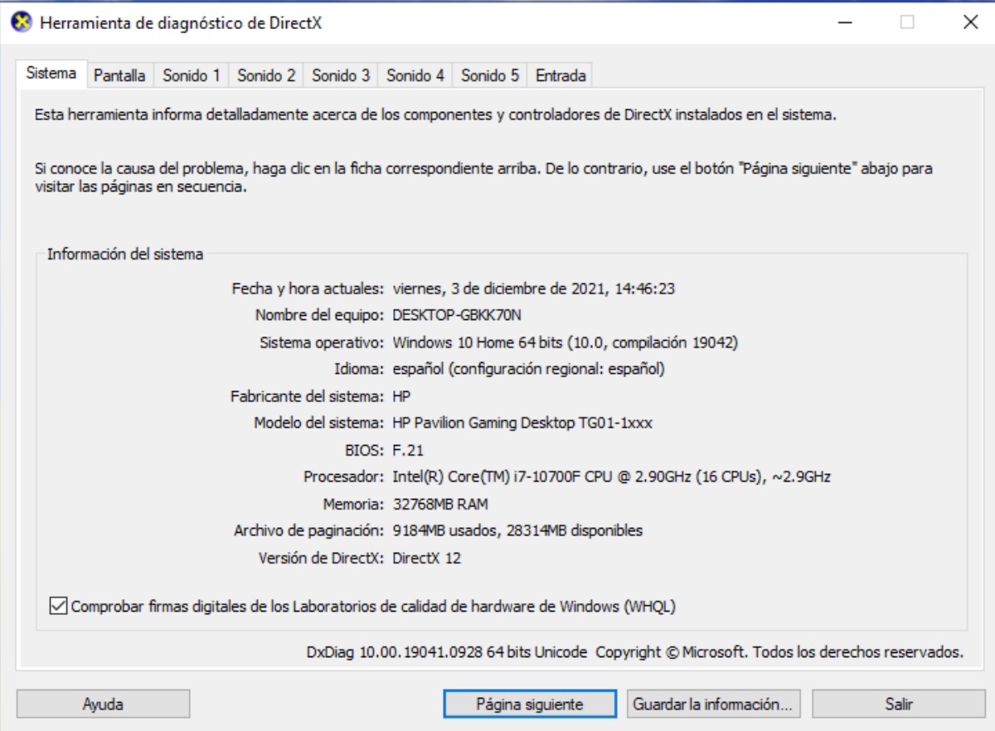Click the 32768MB RAM memory value
Screen dimensions: 995x731
pyautogui.click(x=440, y=504)
